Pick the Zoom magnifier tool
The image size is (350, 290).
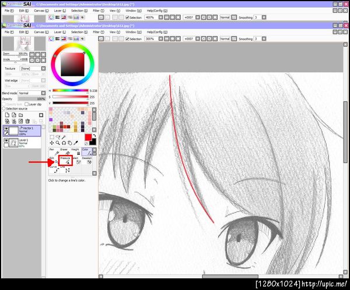click(x=58, y=143)
